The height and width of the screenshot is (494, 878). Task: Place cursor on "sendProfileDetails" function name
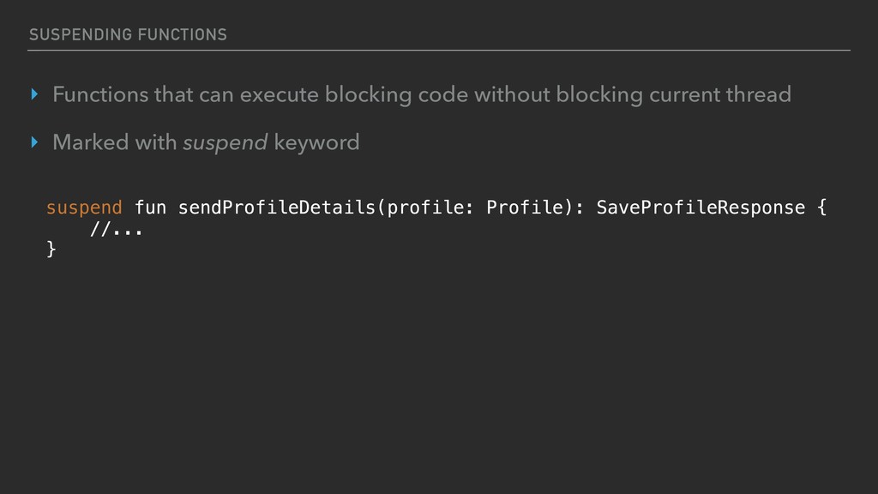[278, 208]
